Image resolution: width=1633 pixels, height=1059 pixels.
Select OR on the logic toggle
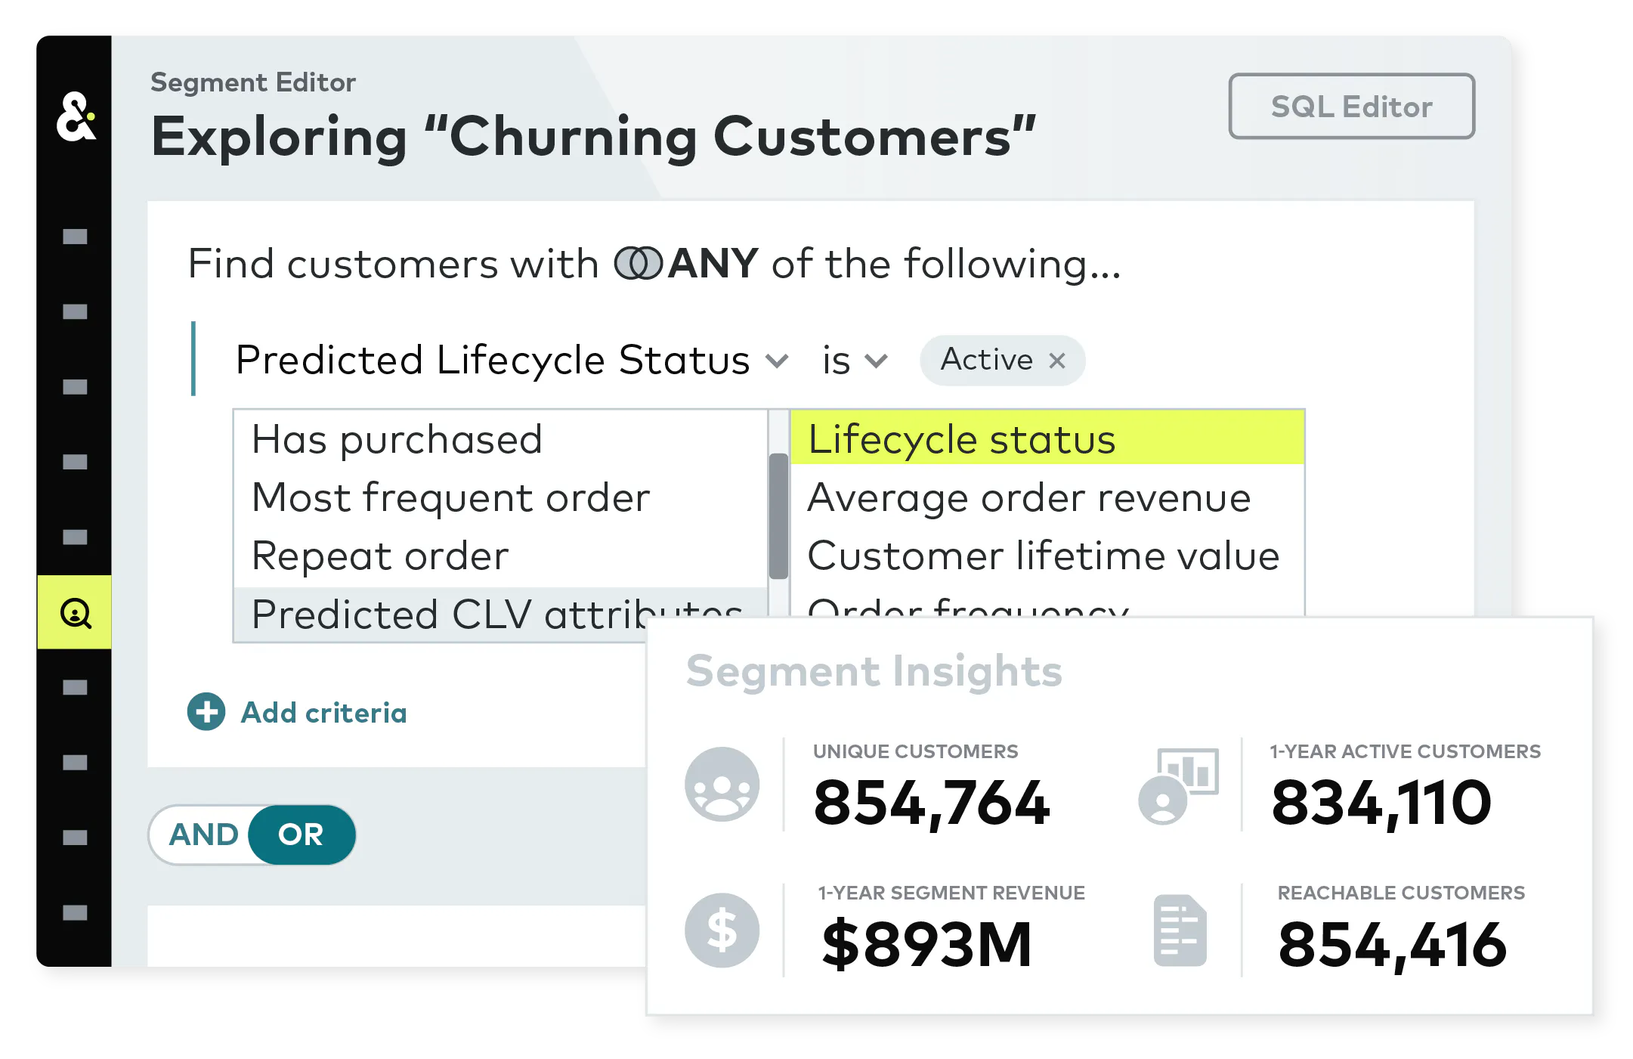tap(302, 835)
